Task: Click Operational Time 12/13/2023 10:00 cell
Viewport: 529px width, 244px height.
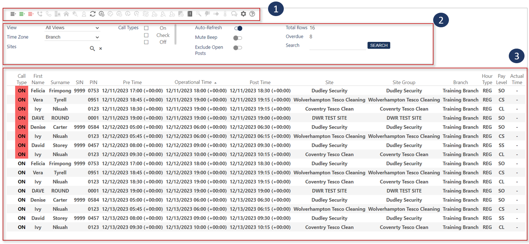Action: pos(197,227)
